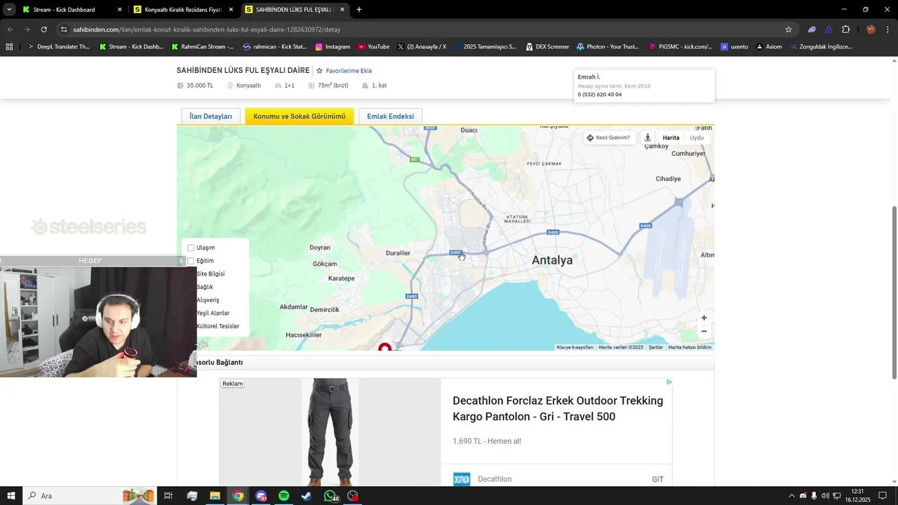Viewport: 898px width, 505px height.
Task: Open the Chrome three-dot menu
Action: click(x=888, y=29)
